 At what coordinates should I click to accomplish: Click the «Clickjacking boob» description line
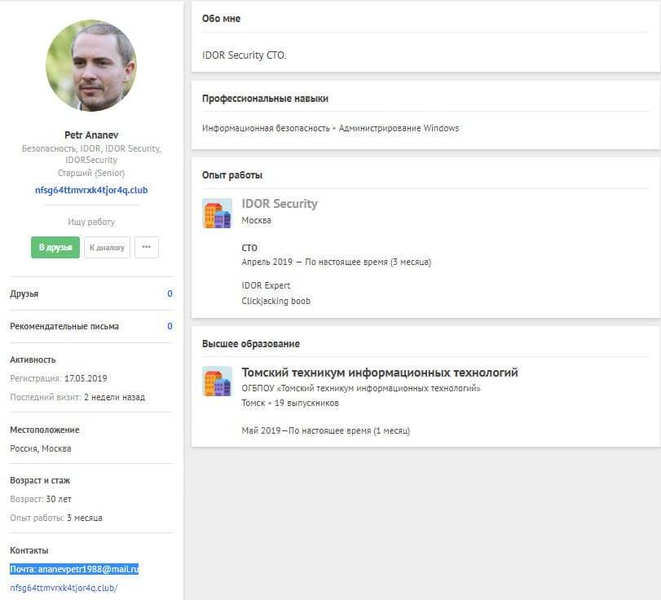point(276,301)
